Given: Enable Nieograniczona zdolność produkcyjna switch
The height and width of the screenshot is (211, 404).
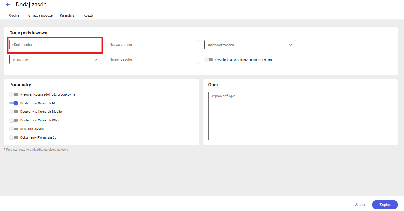Looking at the screenshot, I should pyautogui.click(x=14, y=94).
